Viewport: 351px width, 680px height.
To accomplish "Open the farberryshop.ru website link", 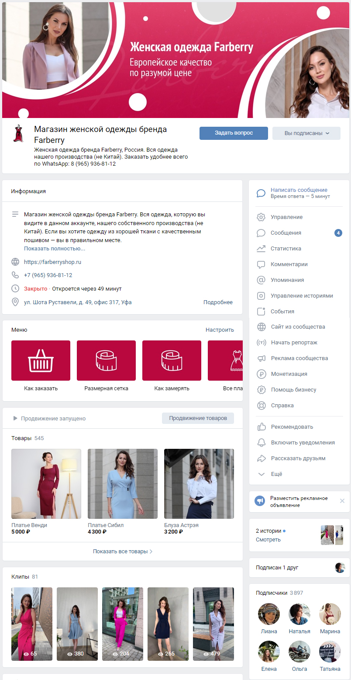I will click(52, 262).
